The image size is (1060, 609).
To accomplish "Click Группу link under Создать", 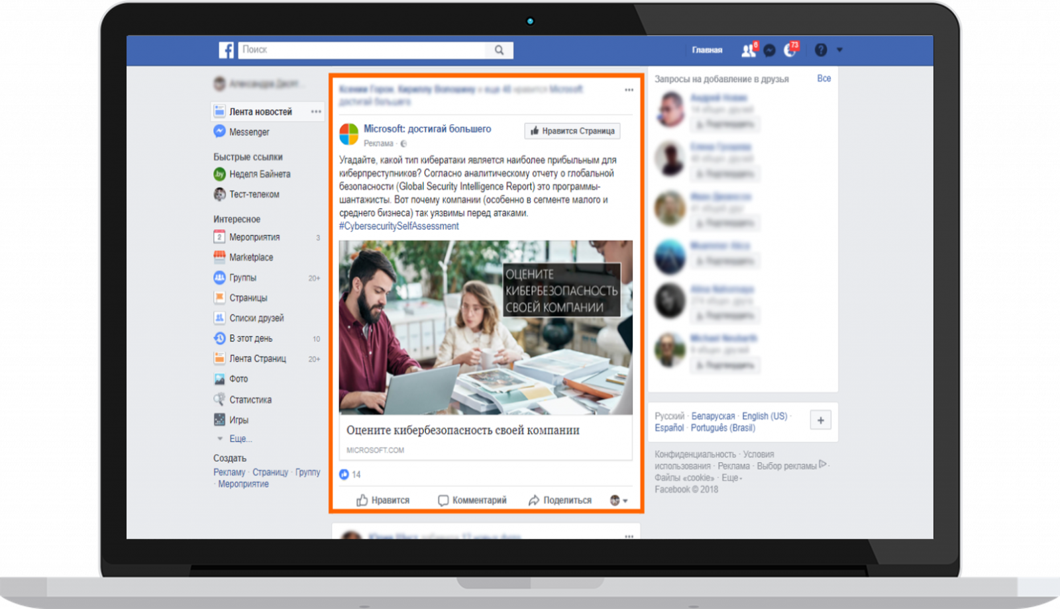I will (x=307, y=472).
